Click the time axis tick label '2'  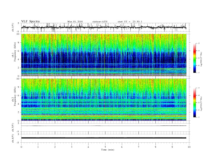click(55, 147)
